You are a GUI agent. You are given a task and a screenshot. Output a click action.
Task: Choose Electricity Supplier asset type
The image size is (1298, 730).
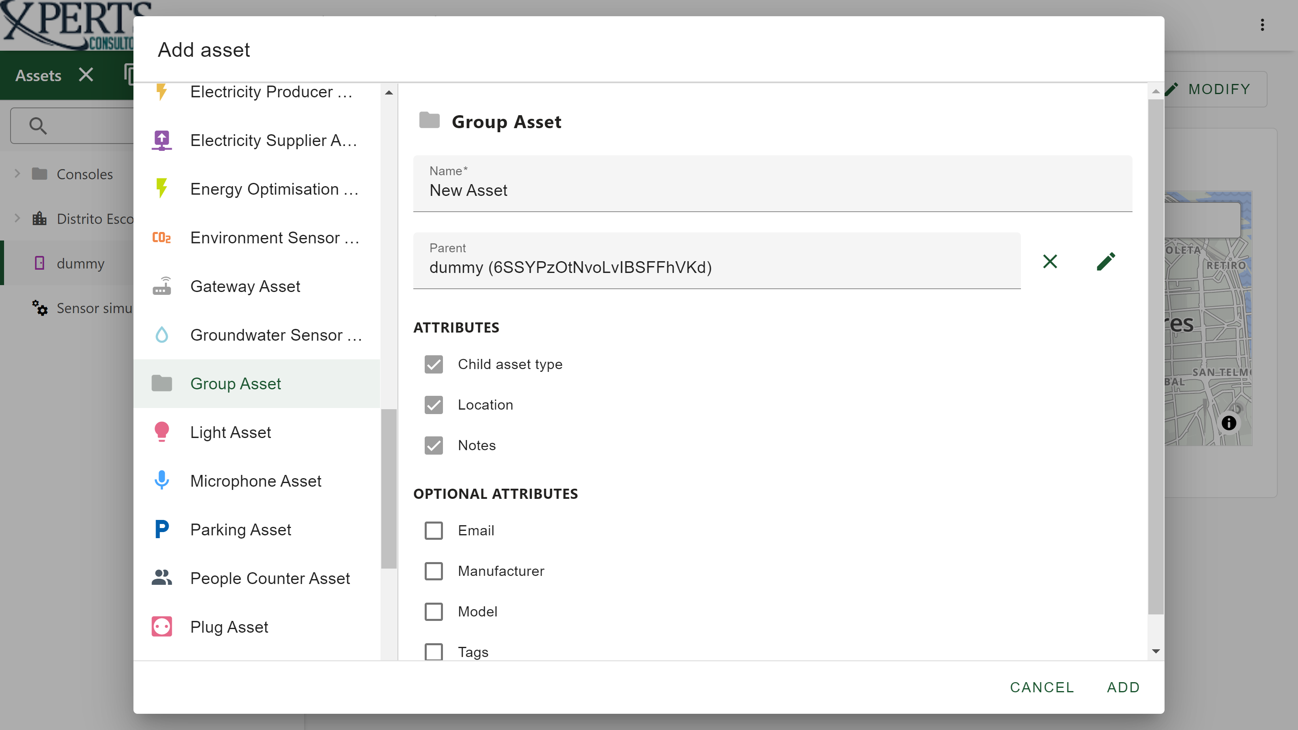257,140
